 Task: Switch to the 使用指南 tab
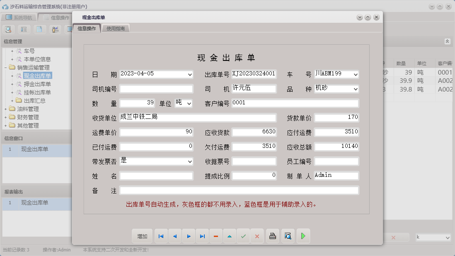click(x=117, y=29)
